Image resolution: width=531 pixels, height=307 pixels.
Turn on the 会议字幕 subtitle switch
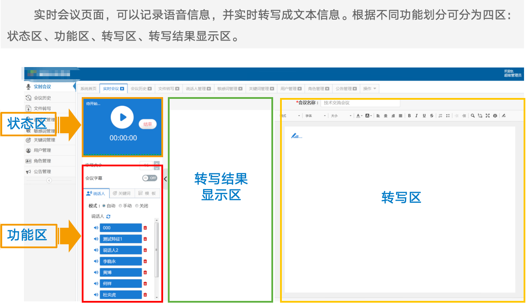tap(150, 178)
